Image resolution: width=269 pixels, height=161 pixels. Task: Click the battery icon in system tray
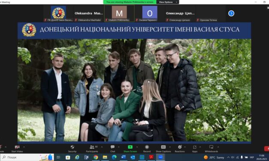[x=246, y=157]
